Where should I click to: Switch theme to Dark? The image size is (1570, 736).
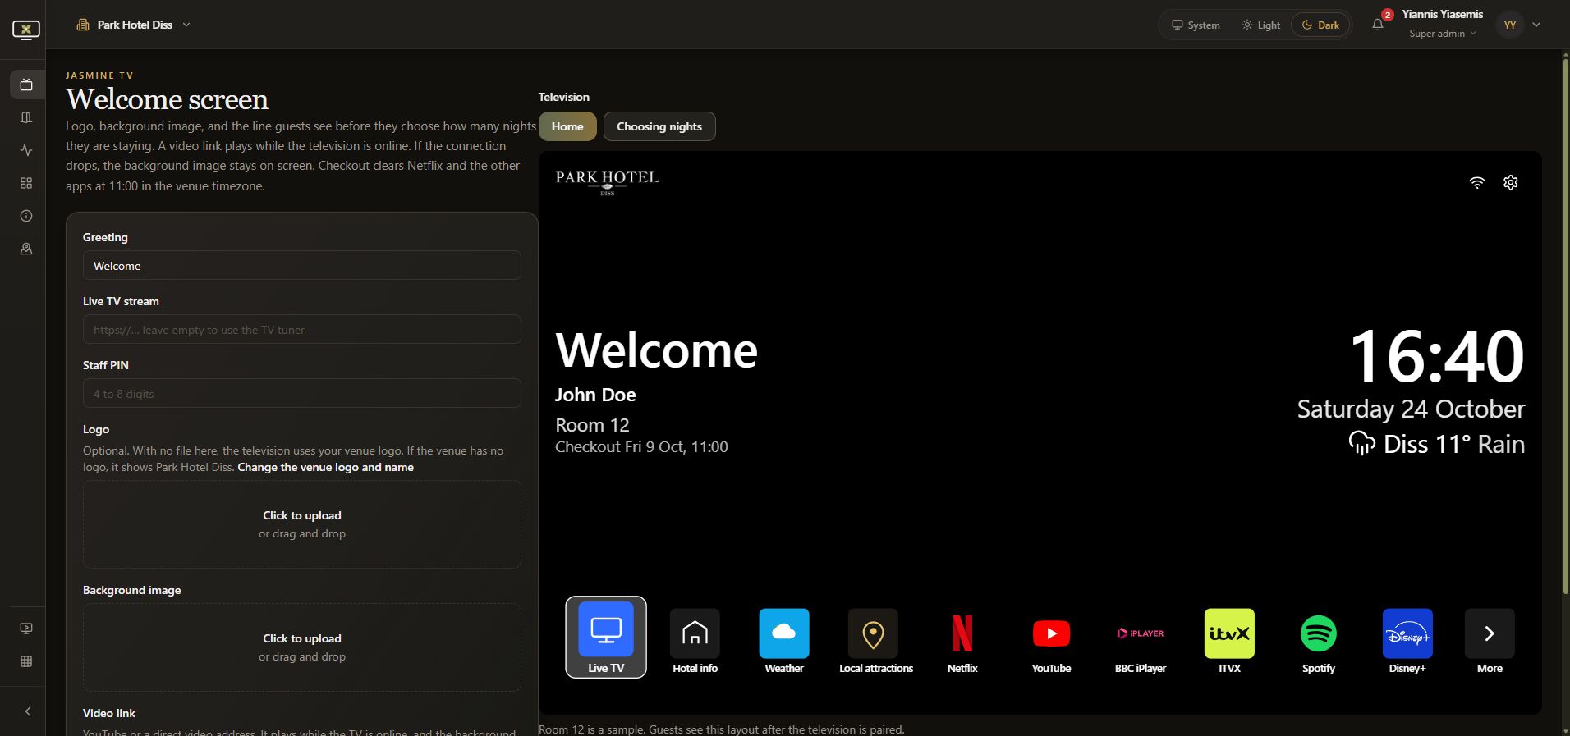tap(1320, 25)
